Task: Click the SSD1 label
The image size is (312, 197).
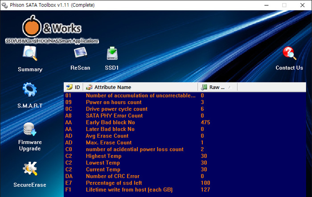Action: coord(112,68)
